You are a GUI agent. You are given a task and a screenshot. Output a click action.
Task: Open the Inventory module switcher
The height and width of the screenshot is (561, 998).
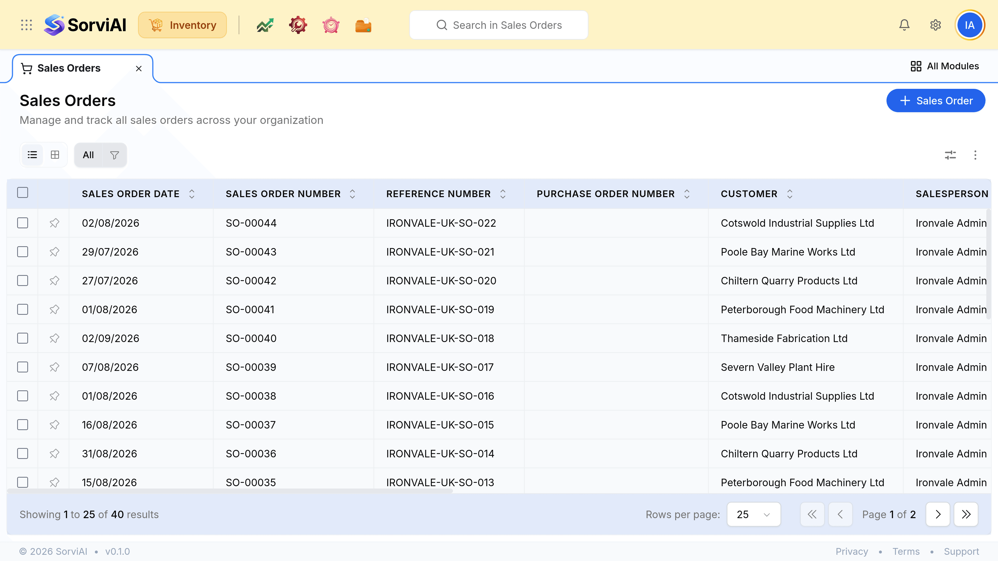(182, 25)
